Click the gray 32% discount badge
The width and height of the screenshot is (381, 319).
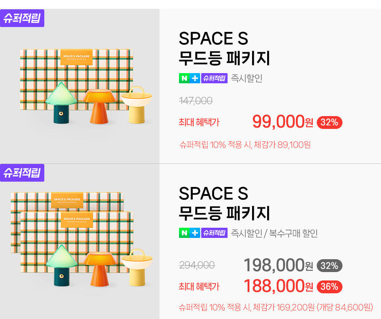329,266
